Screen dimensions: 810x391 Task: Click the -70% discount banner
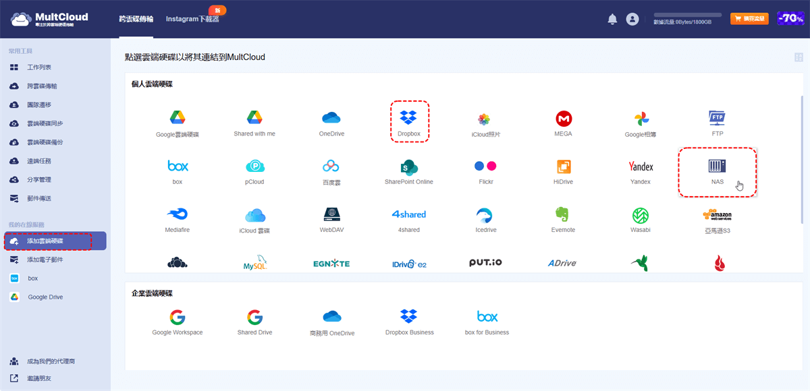(790, 19)
